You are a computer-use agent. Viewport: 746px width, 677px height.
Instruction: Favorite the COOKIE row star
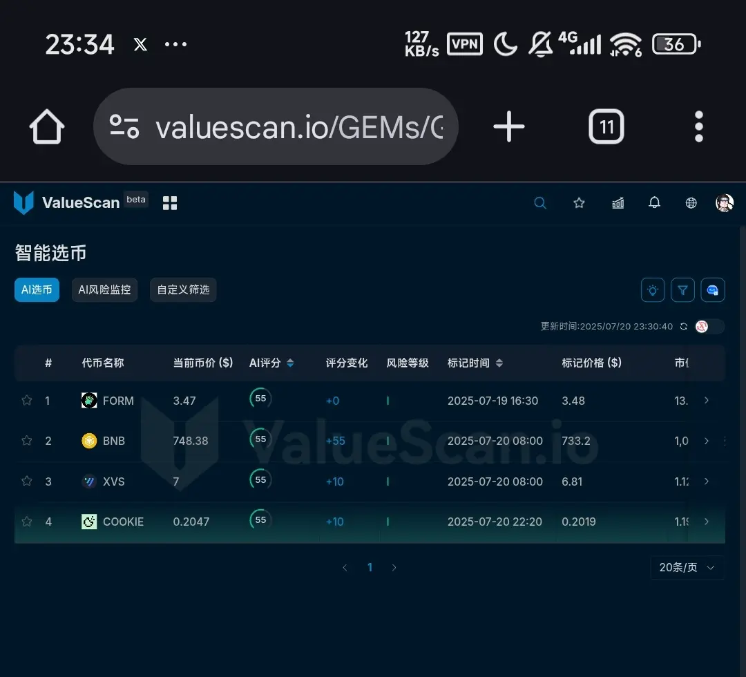(x=27, y=522)
